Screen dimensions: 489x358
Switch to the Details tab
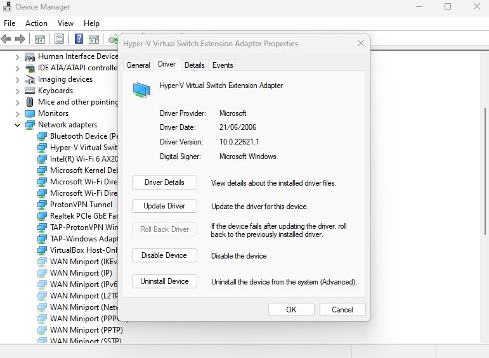195,65
